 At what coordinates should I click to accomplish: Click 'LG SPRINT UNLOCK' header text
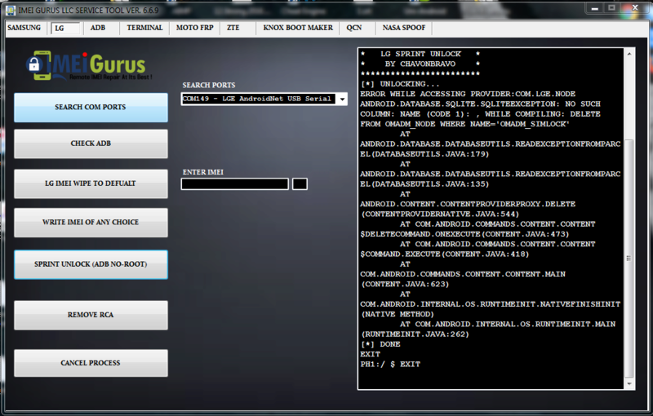coord(420,54)
